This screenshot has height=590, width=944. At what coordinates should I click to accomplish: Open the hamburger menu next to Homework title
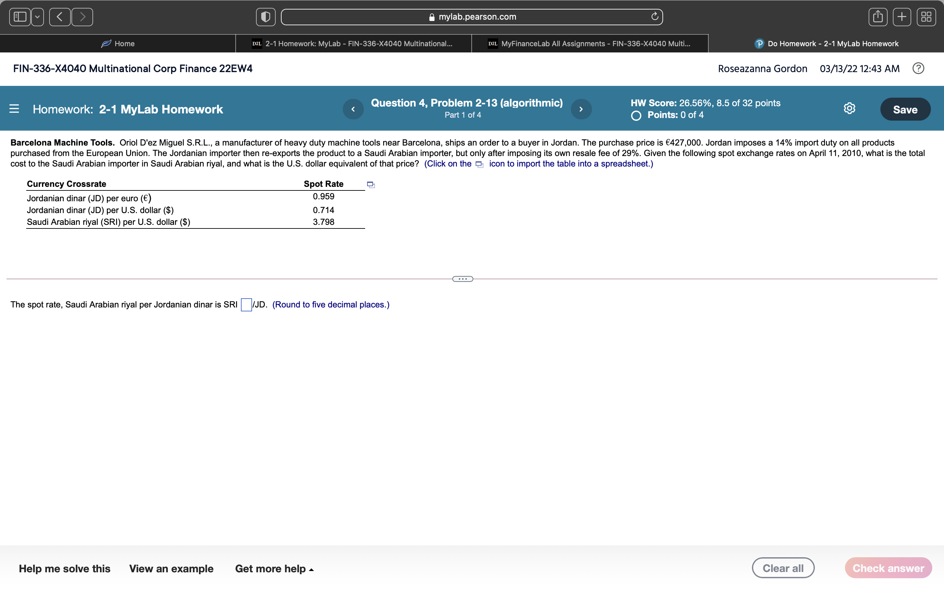[x=14, y=109]
